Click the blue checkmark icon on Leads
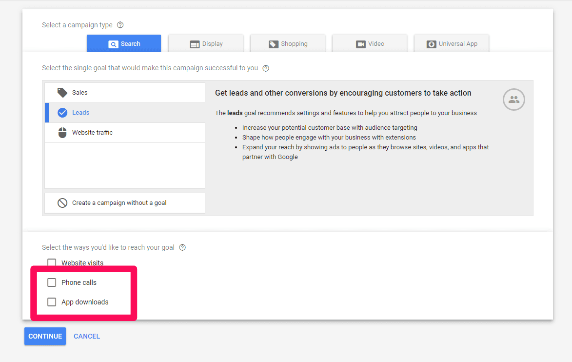 [x=62, y=113]
